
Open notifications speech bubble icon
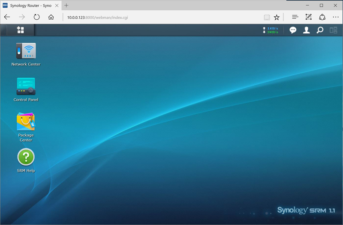point(293,30)
